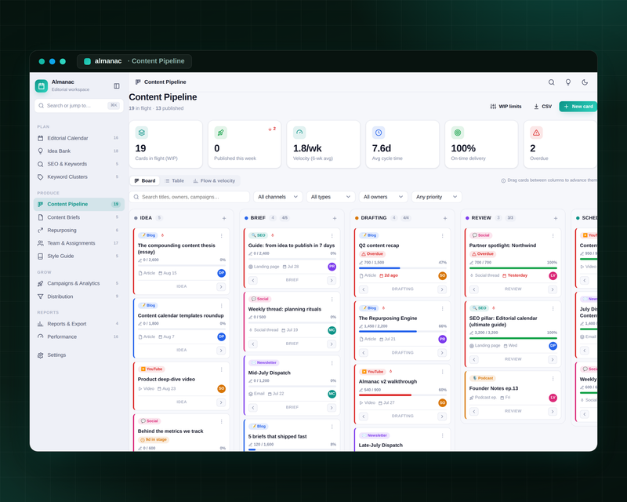
Task: Open Campaigns & Analytics
Action: pyautogui.click(x=79, y=283)
